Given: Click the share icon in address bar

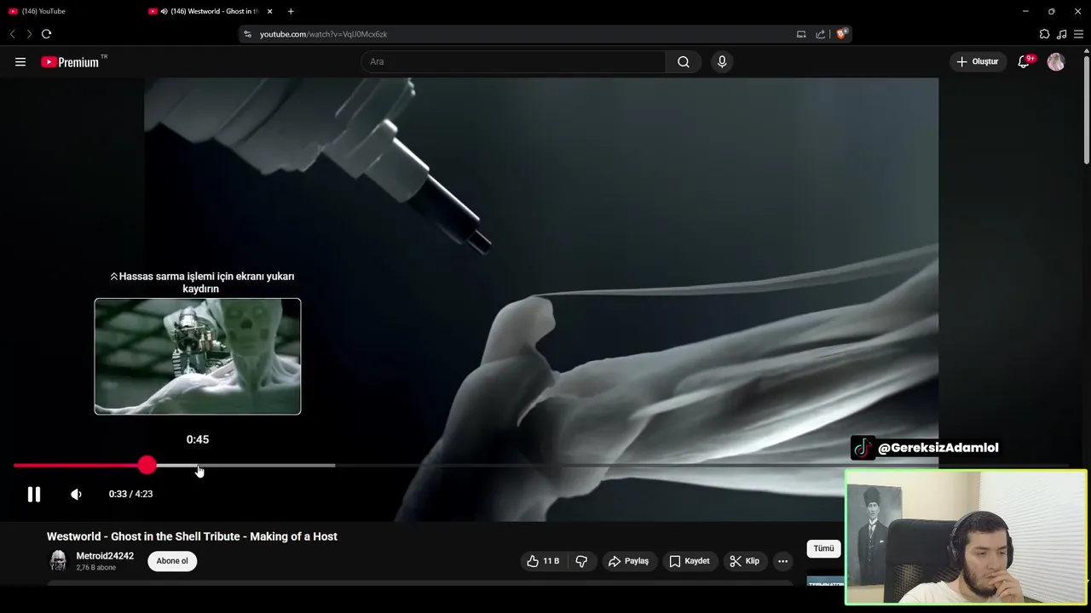Looking at the screenshot, I should coord(821,34).
